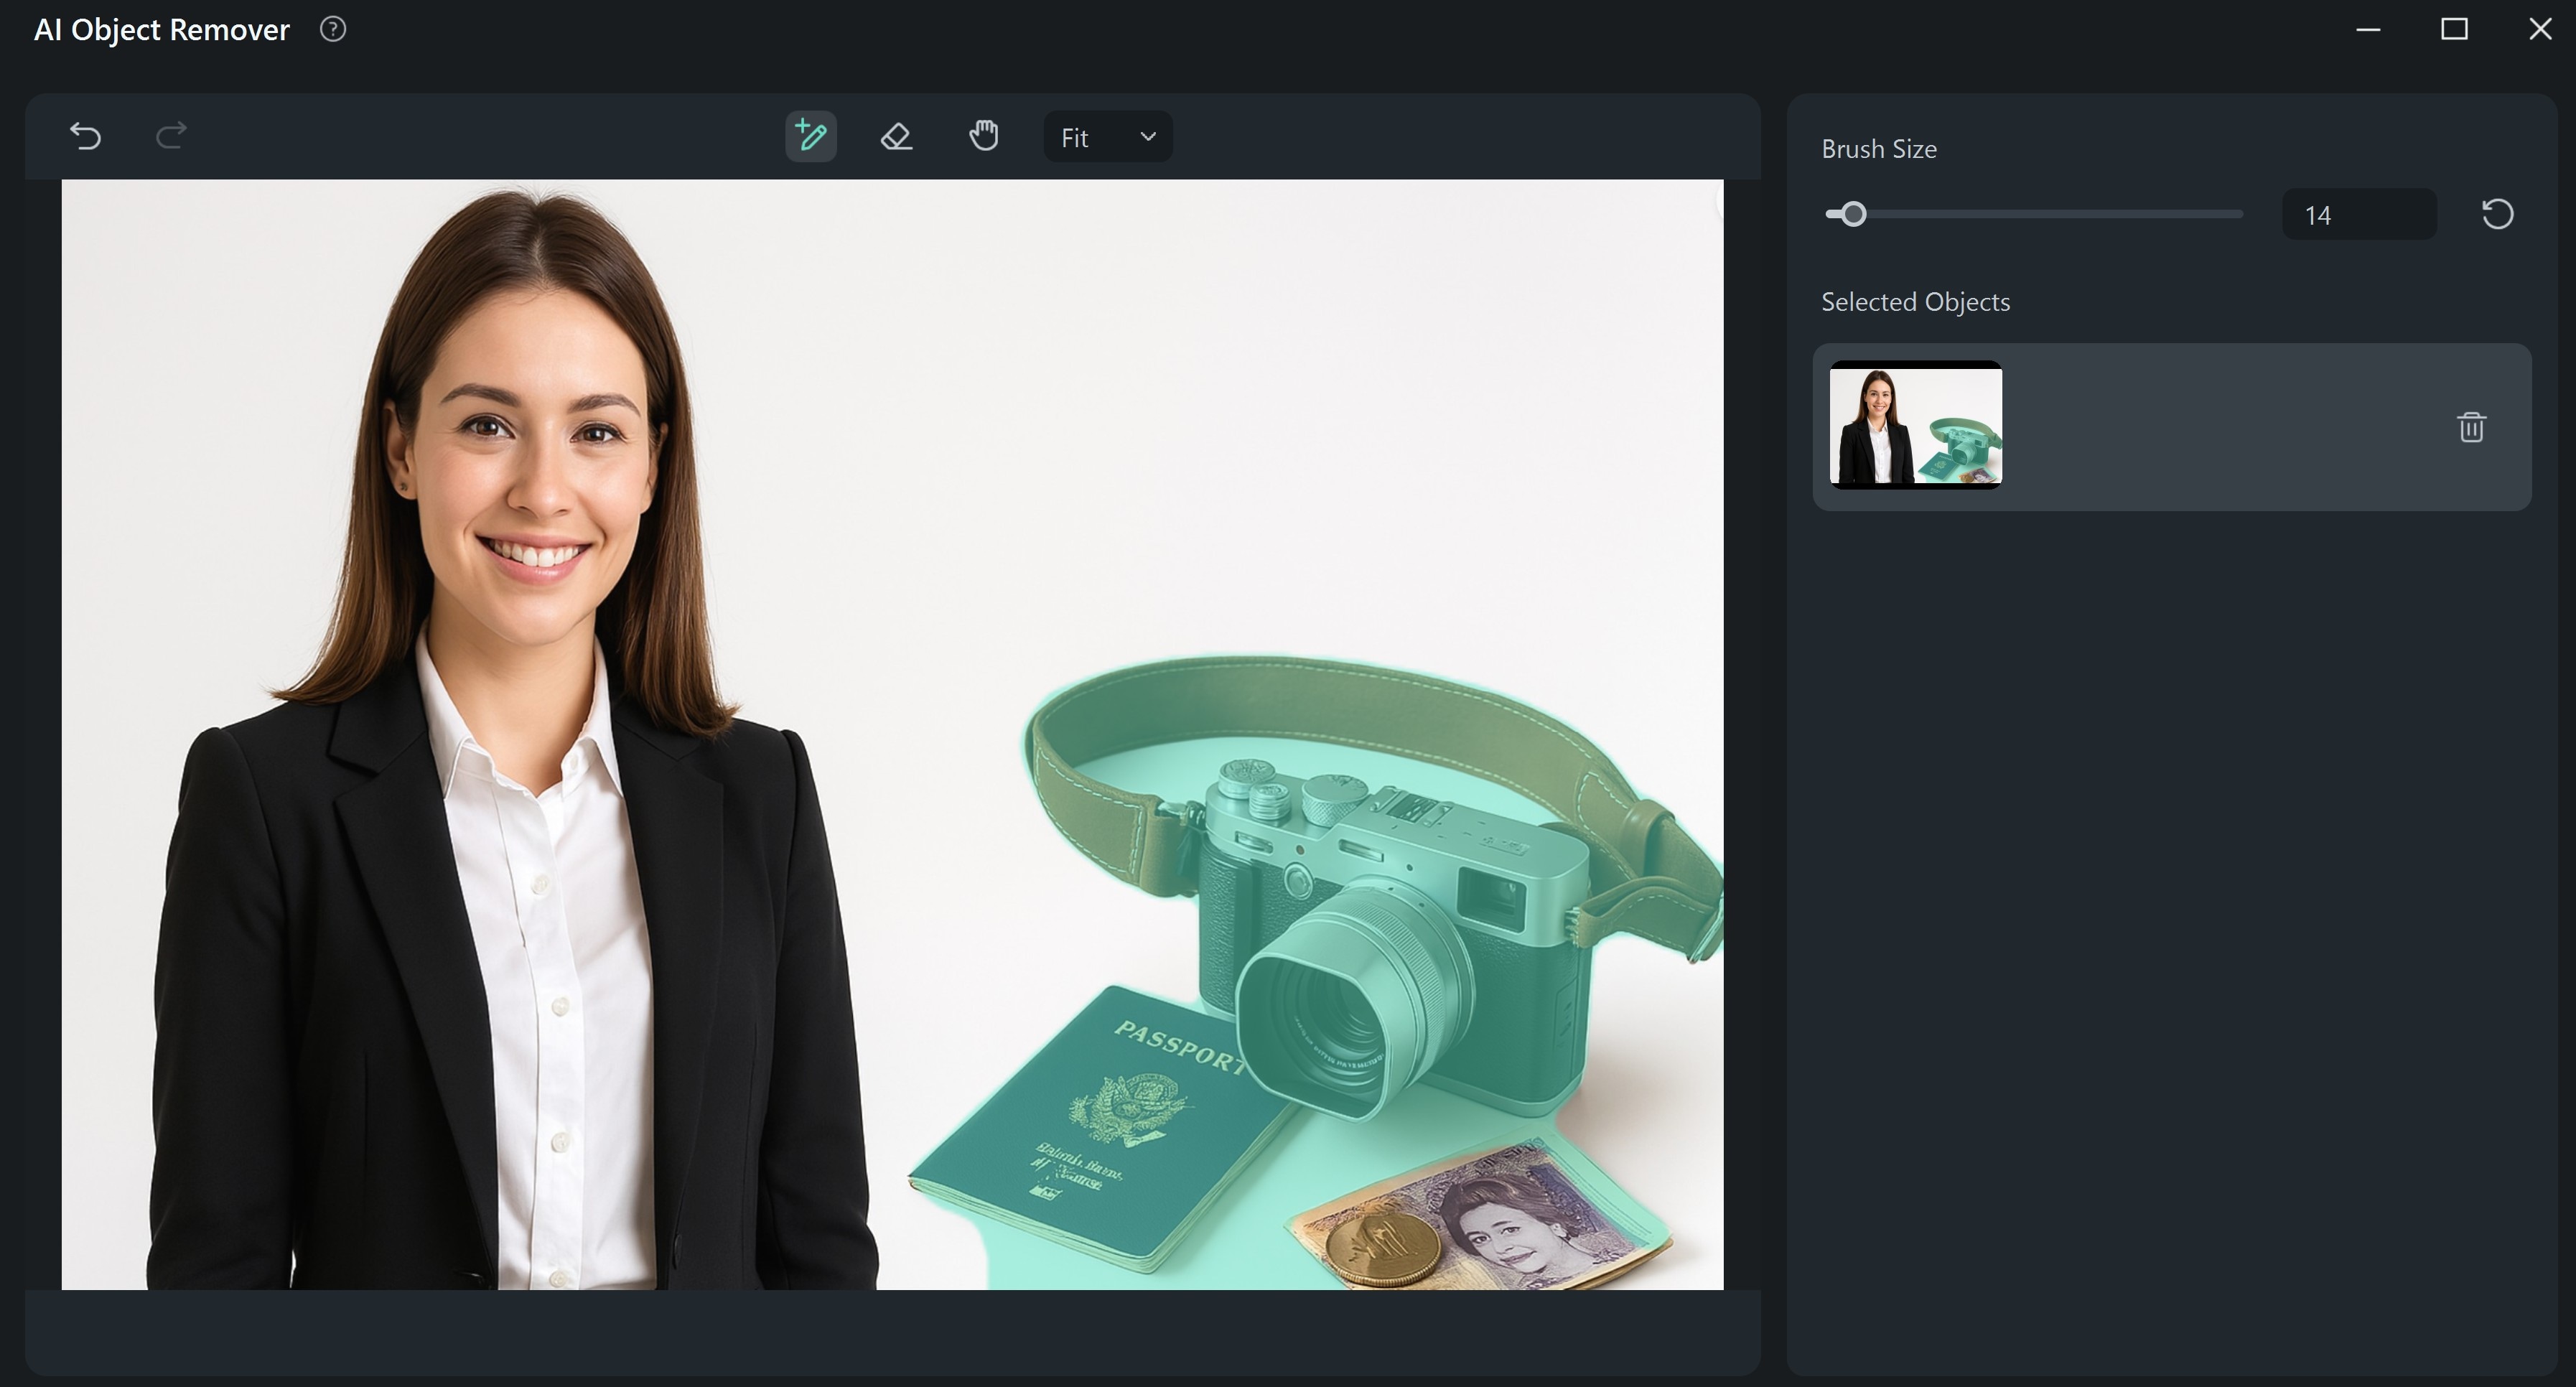Click the redo arrow icon
This screenshot has height=1387, width=2576.
[171, 135]
